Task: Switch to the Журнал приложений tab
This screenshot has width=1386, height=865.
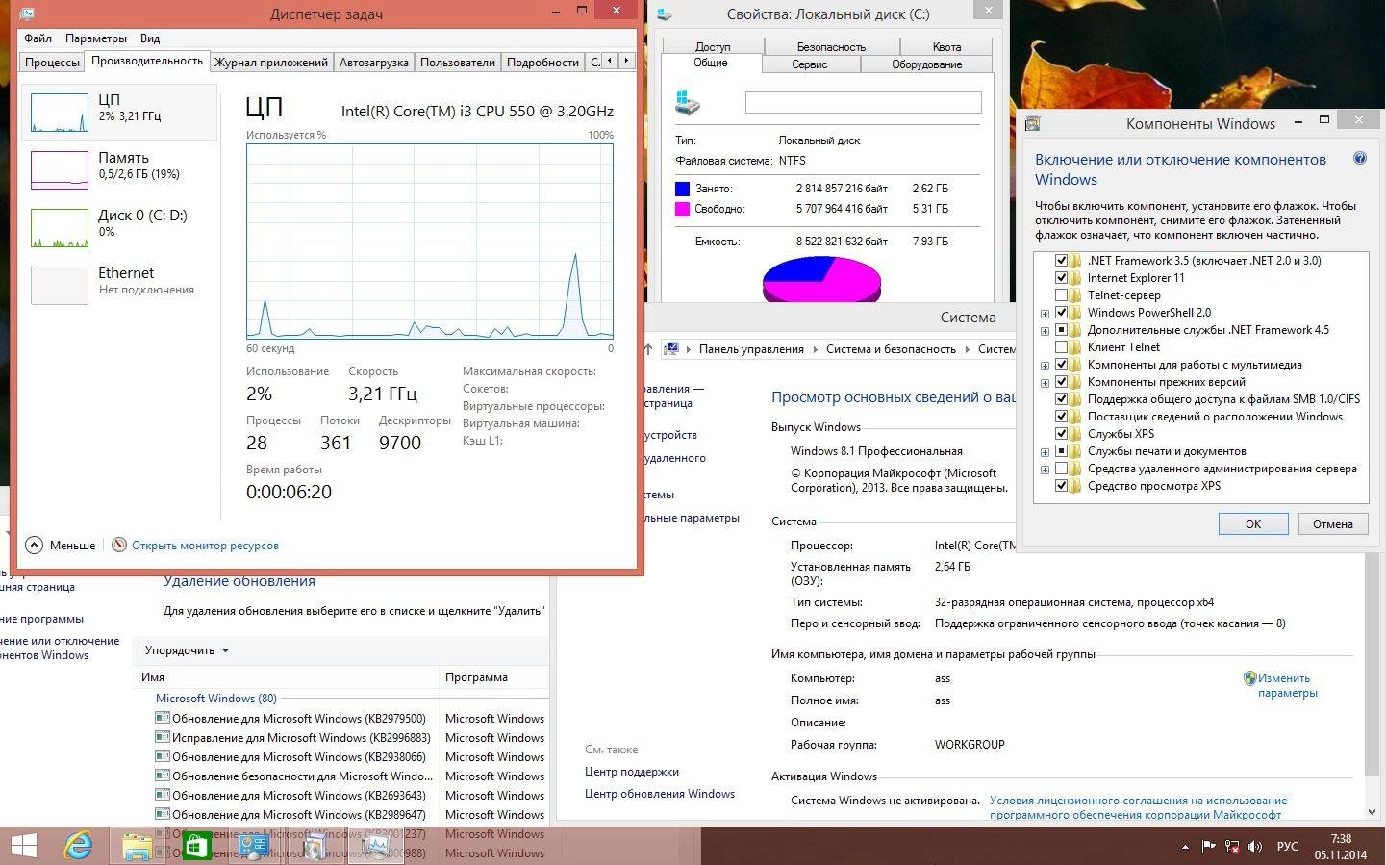Action: pos(271,62)
